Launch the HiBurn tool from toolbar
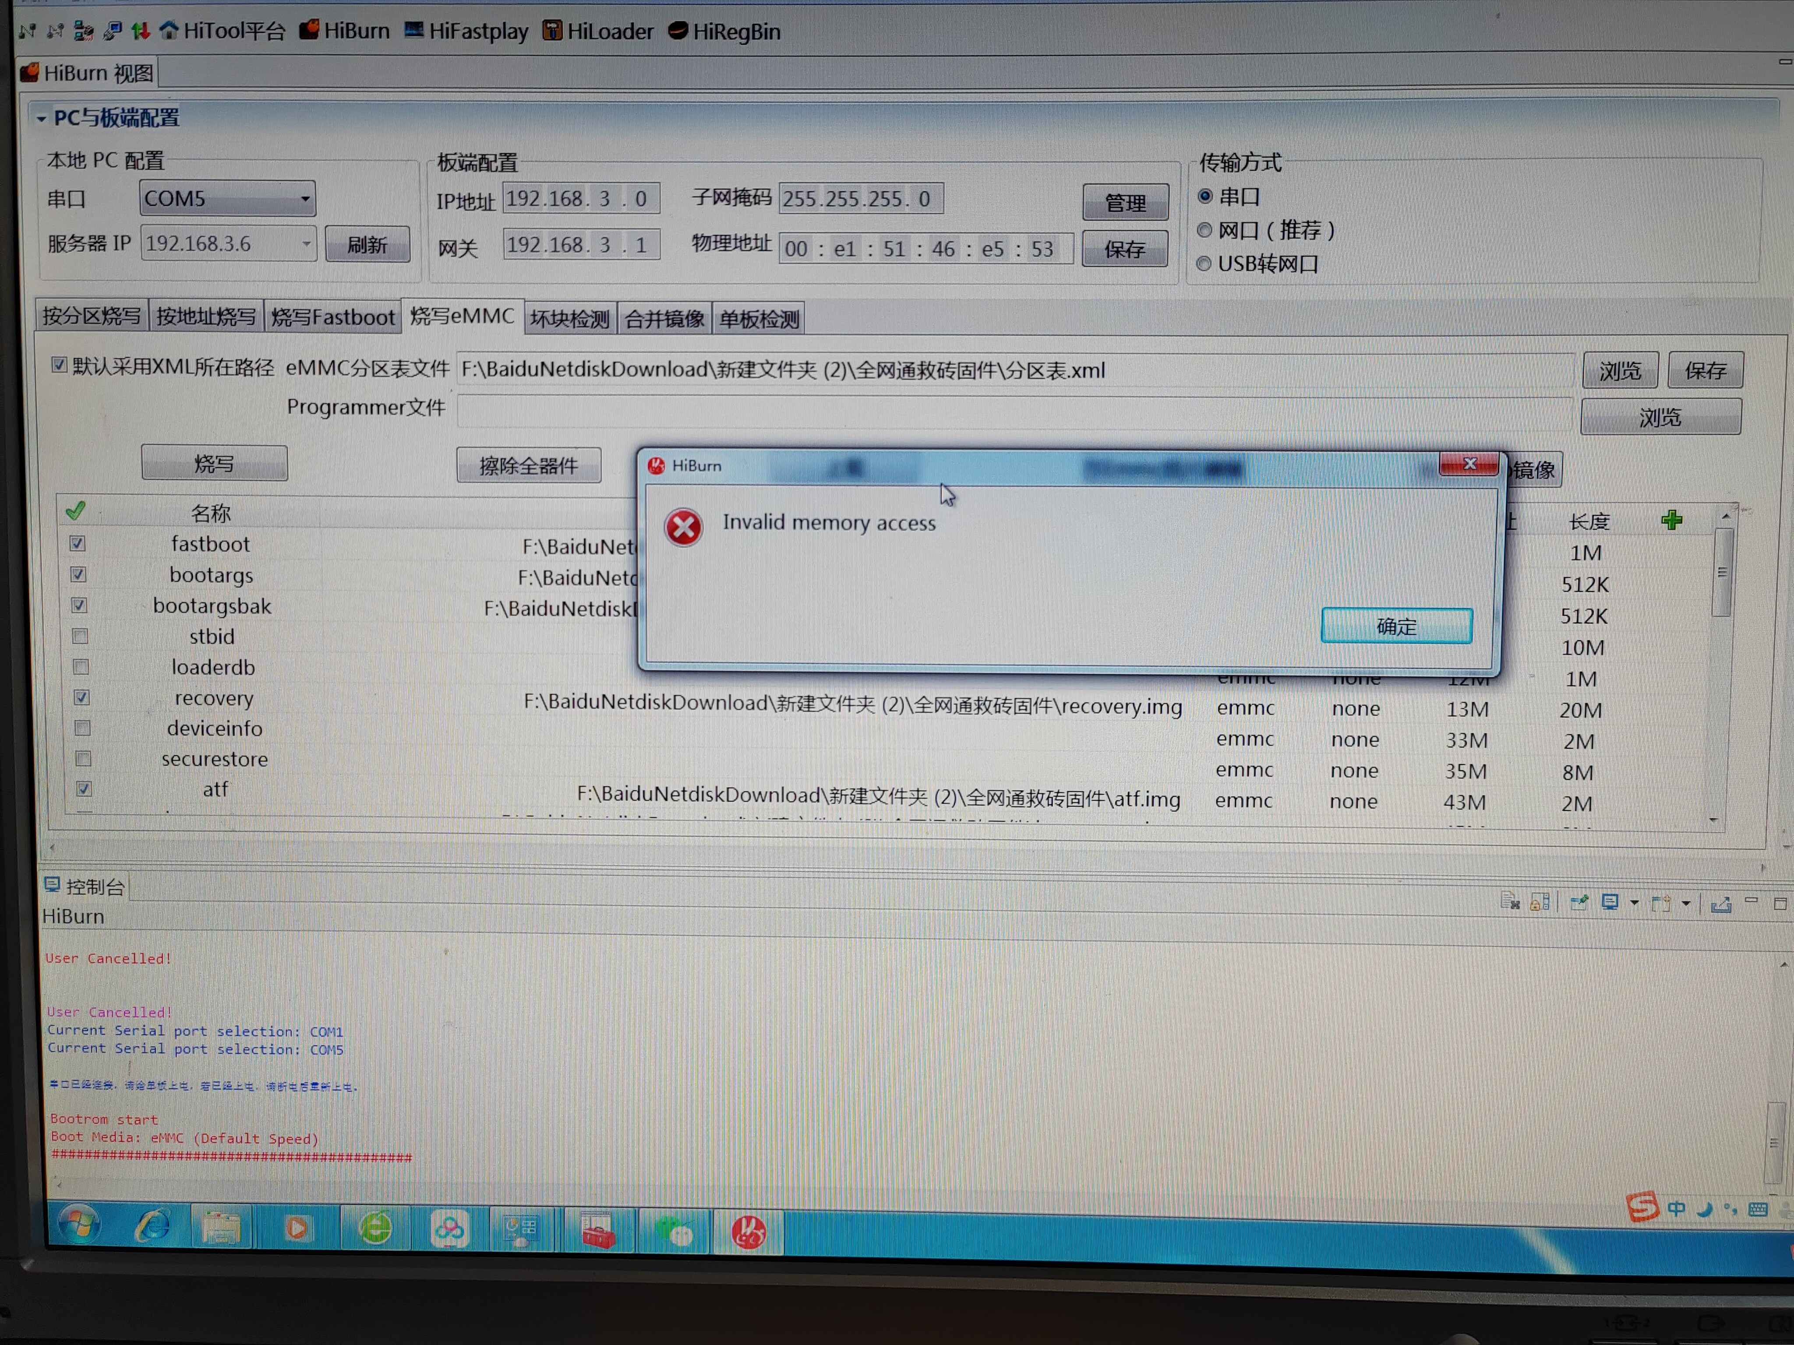This screenshot has width=1794, height=1345. 345,31
